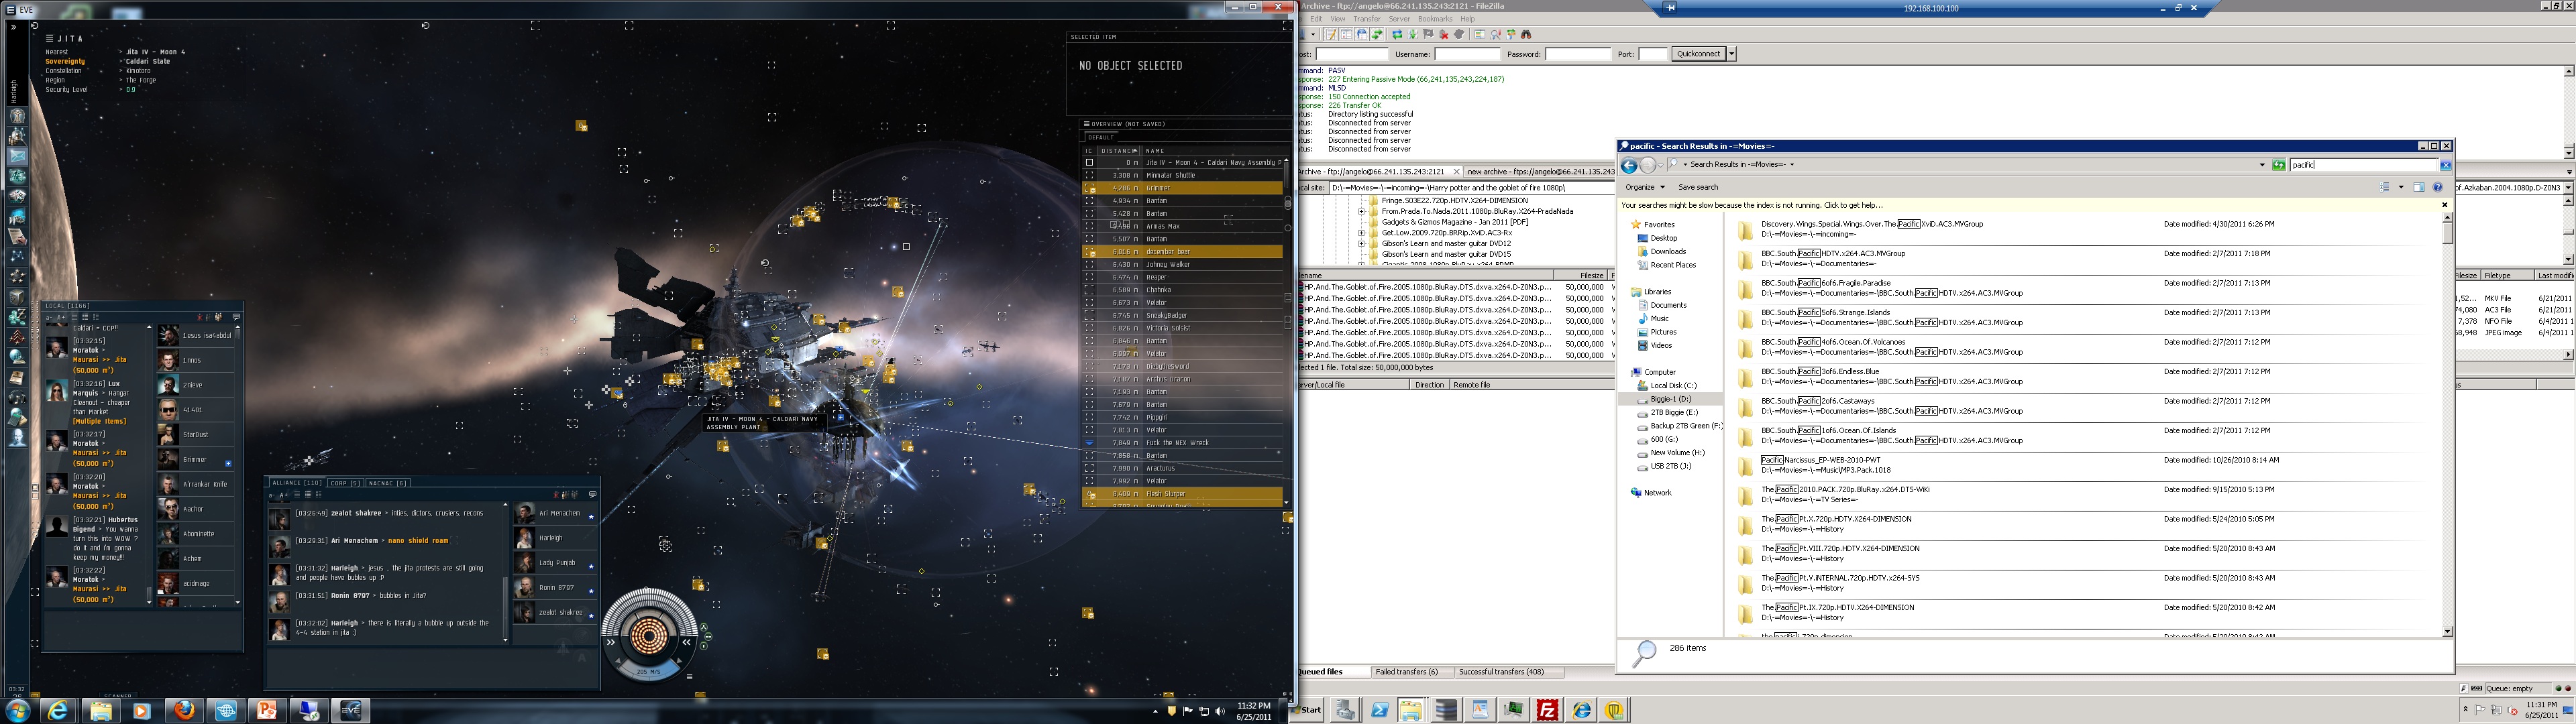Click Explorer back navigation arrow
Screen dimensions: 2576x724
[x=1629, y=165]
